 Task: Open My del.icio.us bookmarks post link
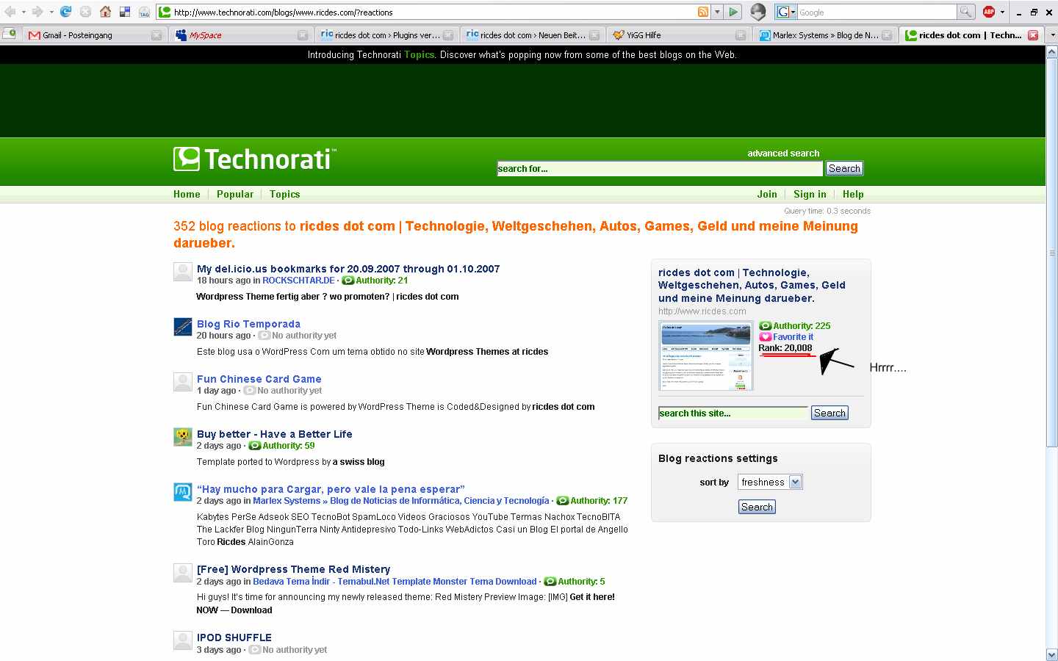point(348,269)
